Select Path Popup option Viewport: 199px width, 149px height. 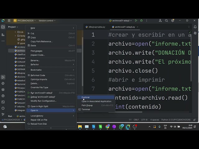96,106
